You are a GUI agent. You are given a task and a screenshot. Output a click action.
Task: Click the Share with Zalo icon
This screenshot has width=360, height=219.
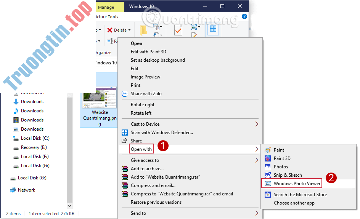(125, 94)
